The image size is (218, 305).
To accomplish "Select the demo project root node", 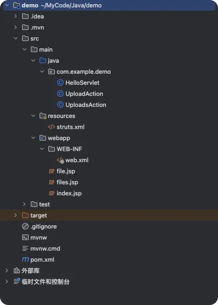I will tap(109, 5).
